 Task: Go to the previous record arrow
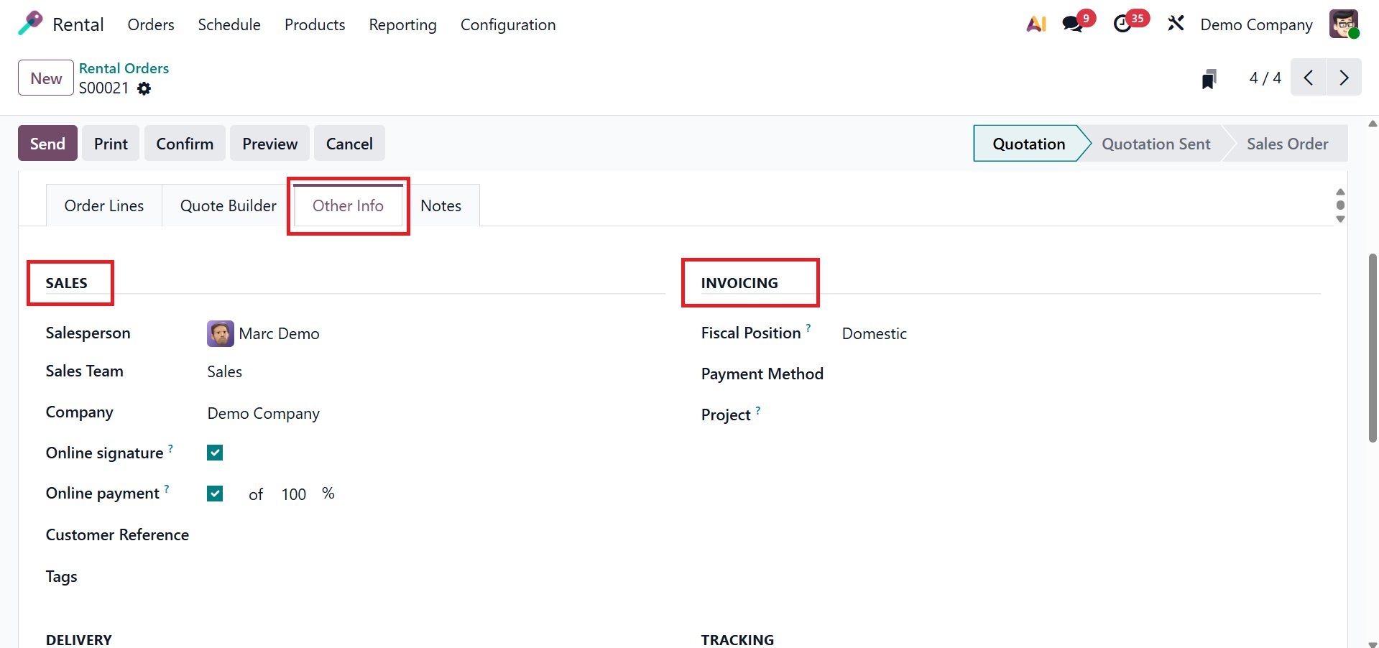[x=1309, y=78]
